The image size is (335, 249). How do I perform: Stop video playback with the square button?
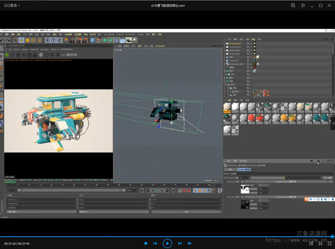click(146, 243)
